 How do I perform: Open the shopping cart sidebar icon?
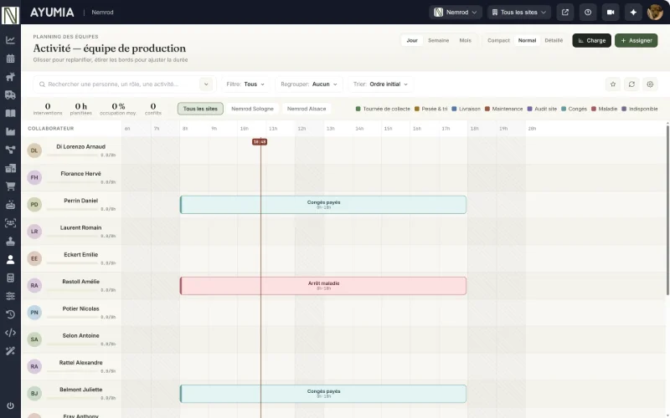pos(10,186)
